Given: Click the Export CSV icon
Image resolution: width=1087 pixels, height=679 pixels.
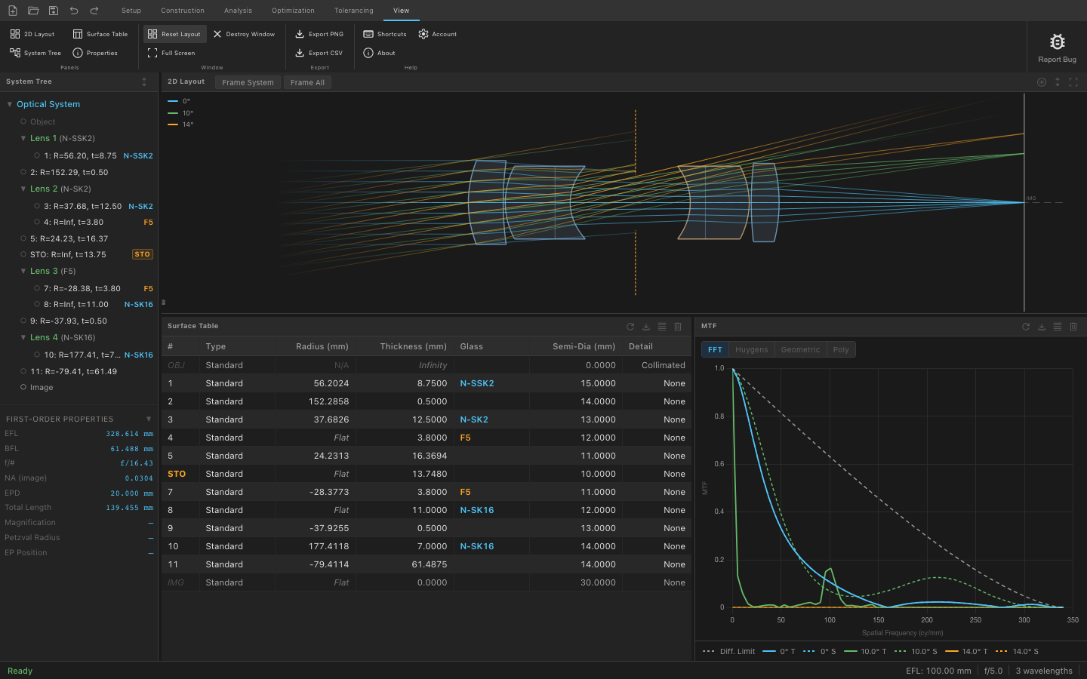Looking at the screenshot, I should point(300,53).
